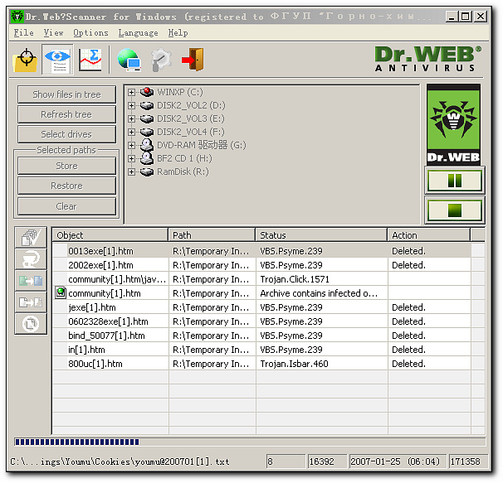The image size is (503, 483).
Task: Open the Language menu
Action: click(x=138, y=32)
